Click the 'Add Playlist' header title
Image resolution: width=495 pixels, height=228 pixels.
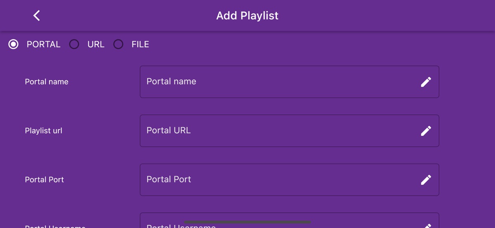coord(247,16)
